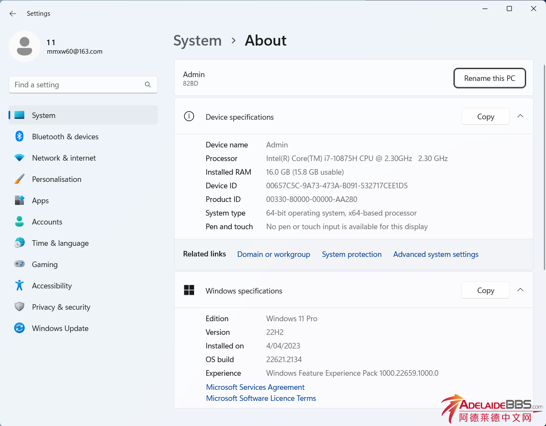Copy the Device specifications details
546x426 pixels.
coord(485,116)
